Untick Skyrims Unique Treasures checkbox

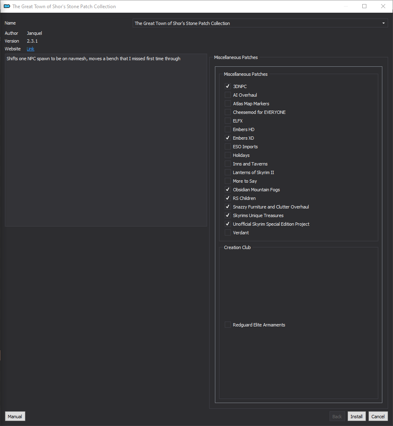point(228,215)
